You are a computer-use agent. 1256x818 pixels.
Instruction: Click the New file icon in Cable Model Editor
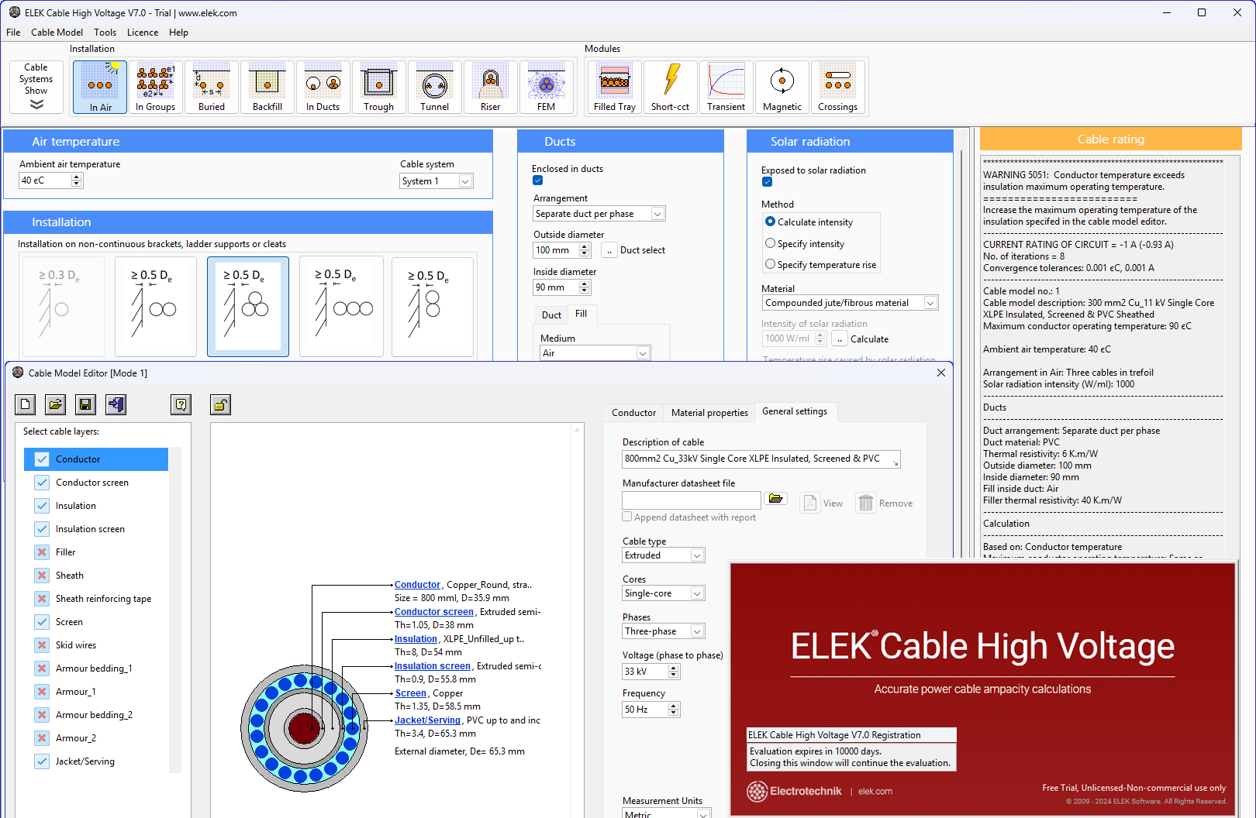pyautogui.click(x=26, y=404)
